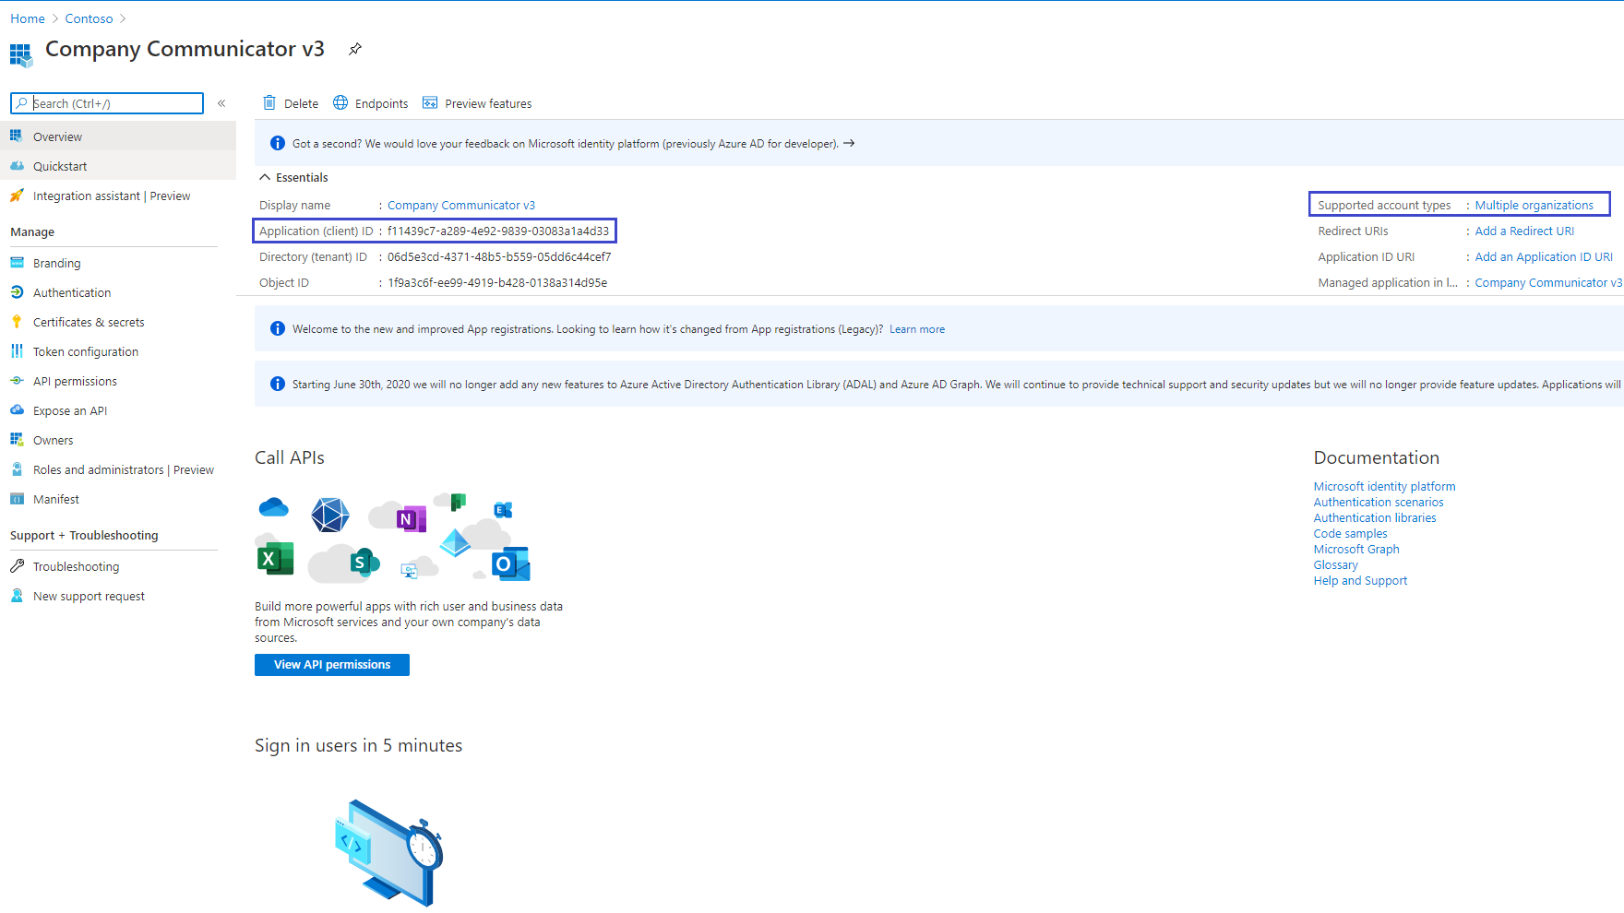Image resolution: width=1624 pixels, height=913 pixels.
Task: Open Microsoft Graph documentation link
Action: coord(1356,549)
